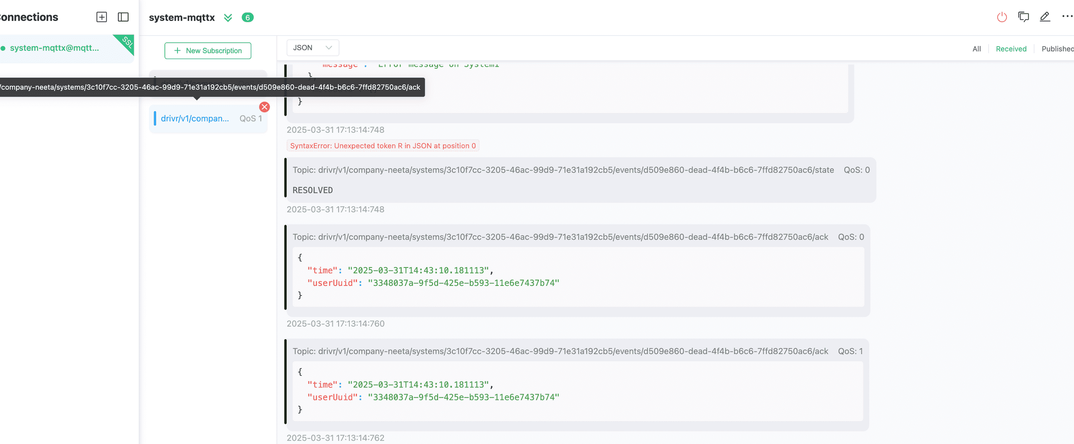Viewport: 1074px width, 444px height.
Task: Collapse the system-mqttx header double chevron
Action: point(228,18)
